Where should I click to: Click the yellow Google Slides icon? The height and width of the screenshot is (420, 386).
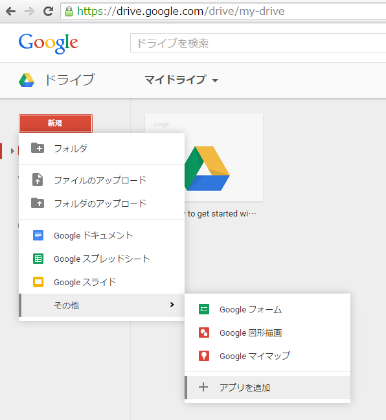pyautogui.click(x=38, y=282)
